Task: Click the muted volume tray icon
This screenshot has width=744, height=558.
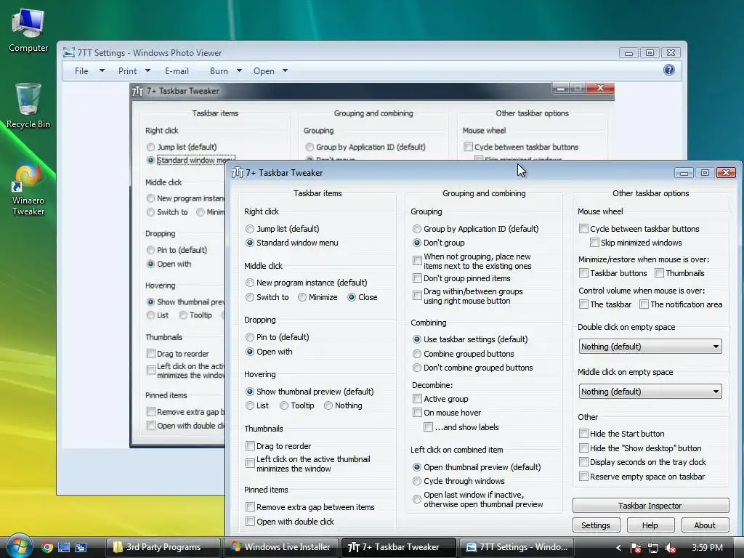Action: click(x=671, y=548)
